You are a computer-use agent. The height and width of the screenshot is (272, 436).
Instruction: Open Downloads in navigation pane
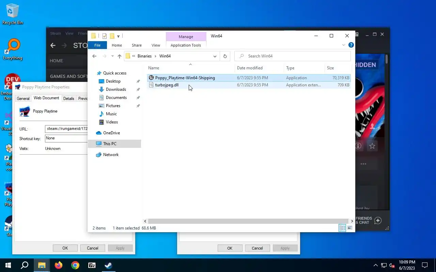116,89
